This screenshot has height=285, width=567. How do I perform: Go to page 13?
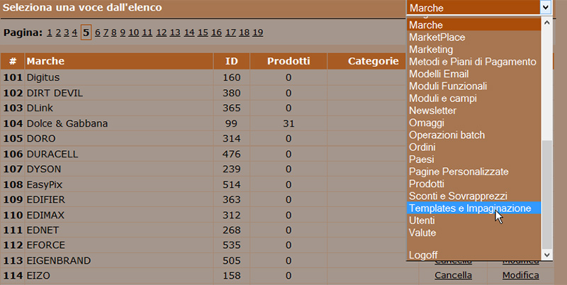click(175, 33)
